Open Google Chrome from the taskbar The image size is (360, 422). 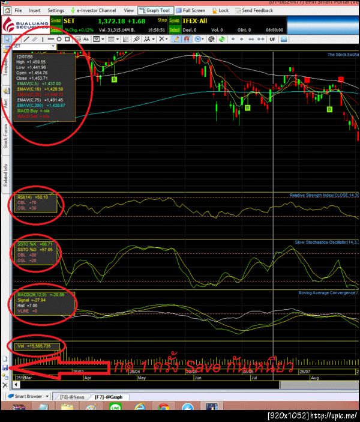click(163, 406)
